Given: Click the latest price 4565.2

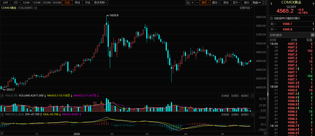Looking at the screenshot, I should [285, 11].
